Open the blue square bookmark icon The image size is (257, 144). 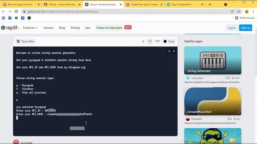click(x=22, y=18)
